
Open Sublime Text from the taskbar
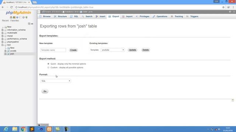[x=32, y=129]
